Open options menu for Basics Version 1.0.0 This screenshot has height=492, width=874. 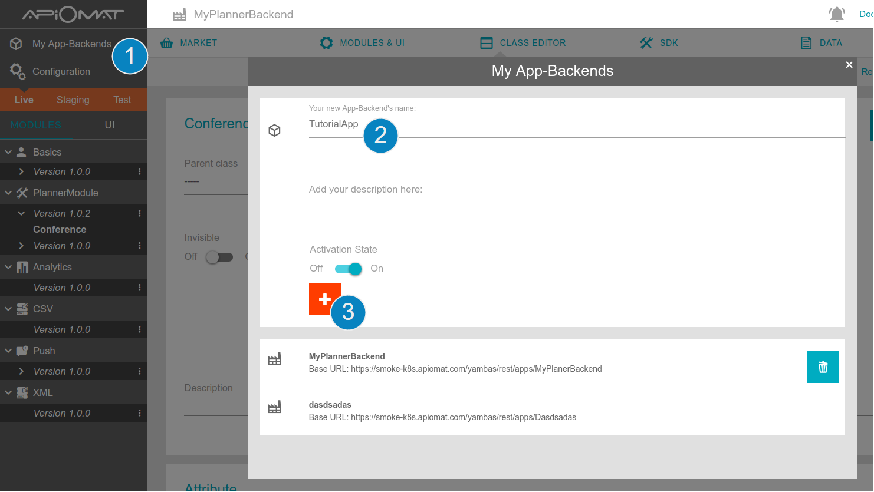click(x=140, y=171)
